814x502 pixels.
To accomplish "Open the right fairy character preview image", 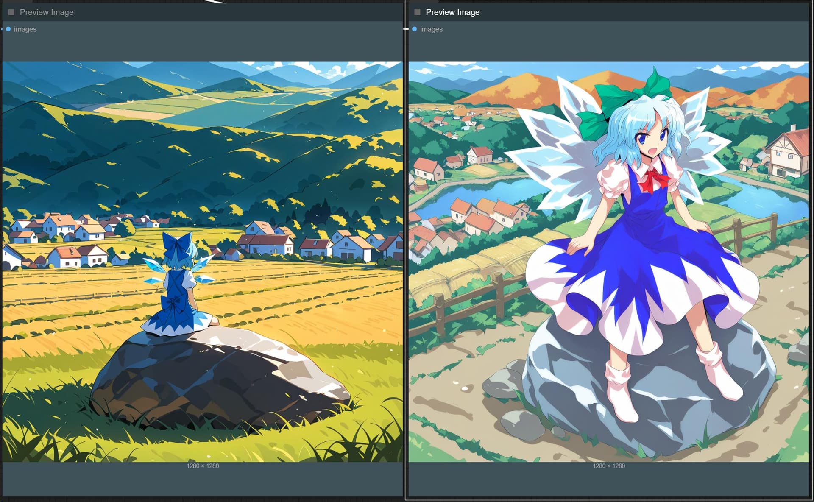I will [x=609, y=262].
